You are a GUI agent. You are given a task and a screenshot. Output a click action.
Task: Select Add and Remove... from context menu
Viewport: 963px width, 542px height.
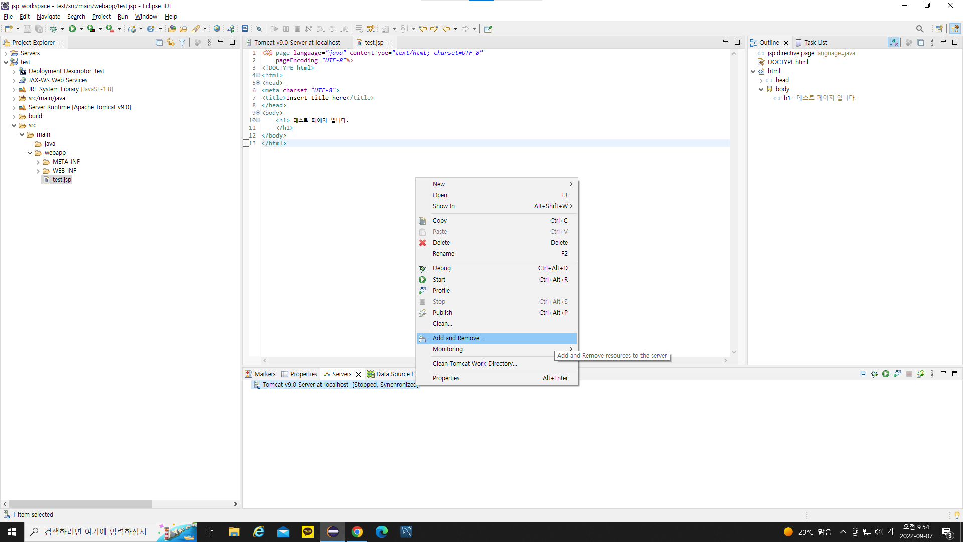(x=458, y=338)
